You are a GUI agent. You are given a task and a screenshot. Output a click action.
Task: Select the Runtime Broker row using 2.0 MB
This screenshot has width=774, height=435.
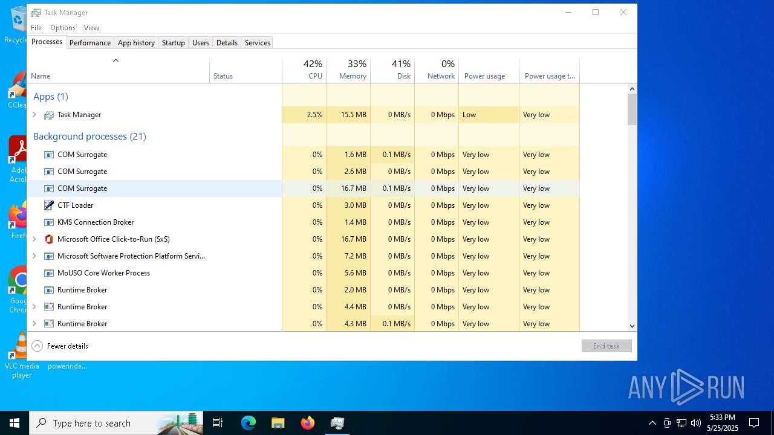(x=304, y=290)
